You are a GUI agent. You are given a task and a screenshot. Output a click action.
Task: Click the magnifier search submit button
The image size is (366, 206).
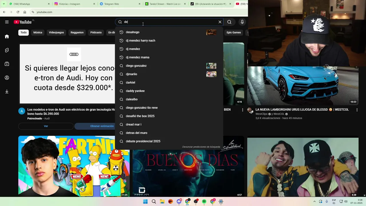(229, 22)
